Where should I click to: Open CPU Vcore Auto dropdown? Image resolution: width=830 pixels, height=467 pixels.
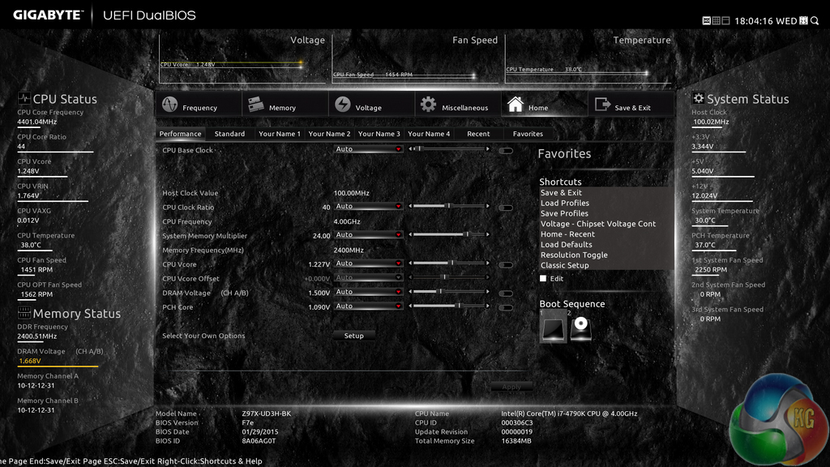pyautogui.click(x=368, y=263)
